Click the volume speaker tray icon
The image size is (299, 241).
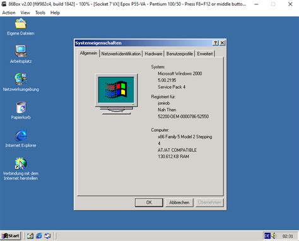point(274,236)
